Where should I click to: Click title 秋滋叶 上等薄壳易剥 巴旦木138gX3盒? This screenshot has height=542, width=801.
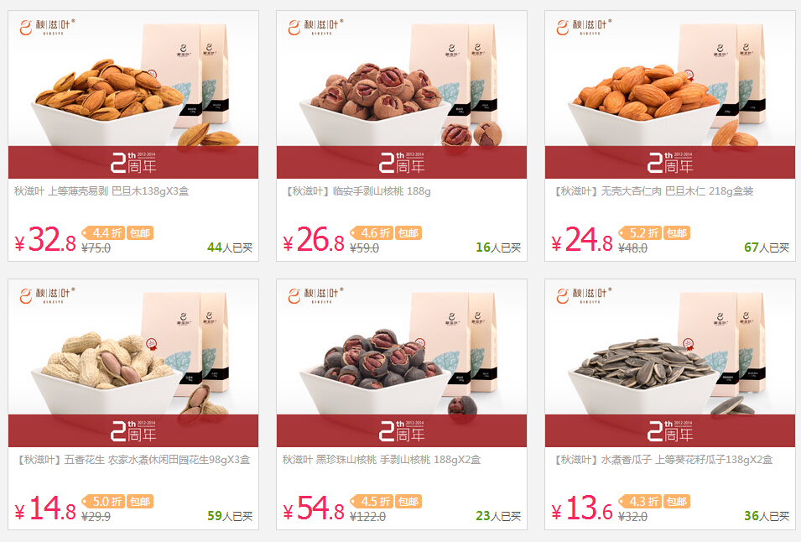point(101,191)
